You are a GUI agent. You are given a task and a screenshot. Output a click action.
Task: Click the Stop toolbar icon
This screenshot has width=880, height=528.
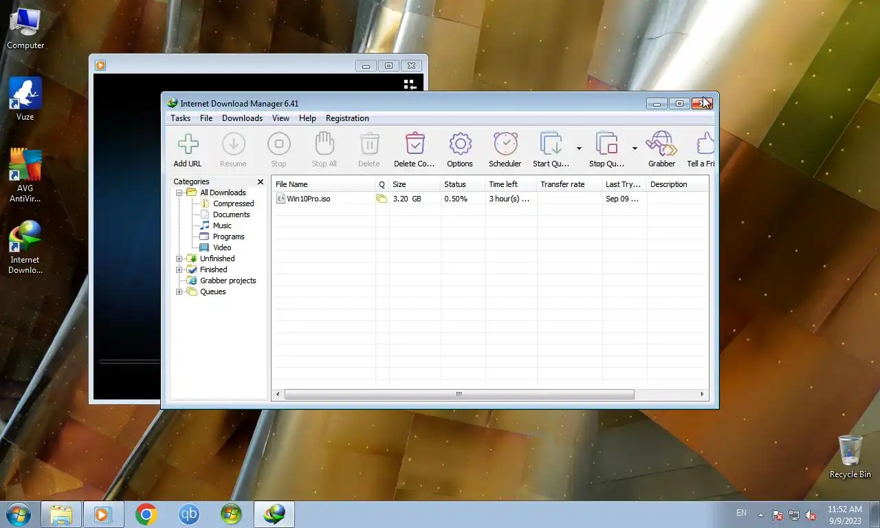[278, 144]
